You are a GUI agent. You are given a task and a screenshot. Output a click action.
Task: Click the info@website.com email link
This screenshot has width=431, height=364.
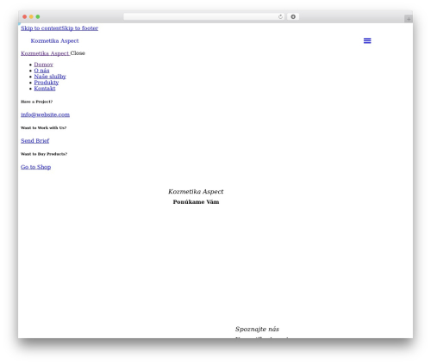point(45,114)
